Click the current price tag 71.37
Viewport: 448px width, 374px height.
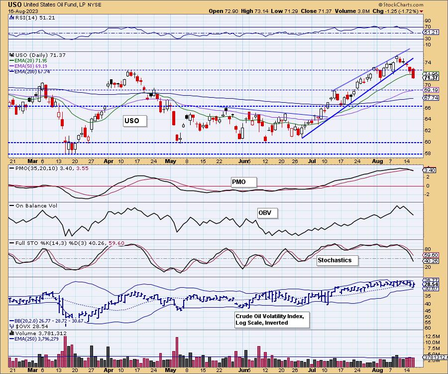click(x=431, y=78)
